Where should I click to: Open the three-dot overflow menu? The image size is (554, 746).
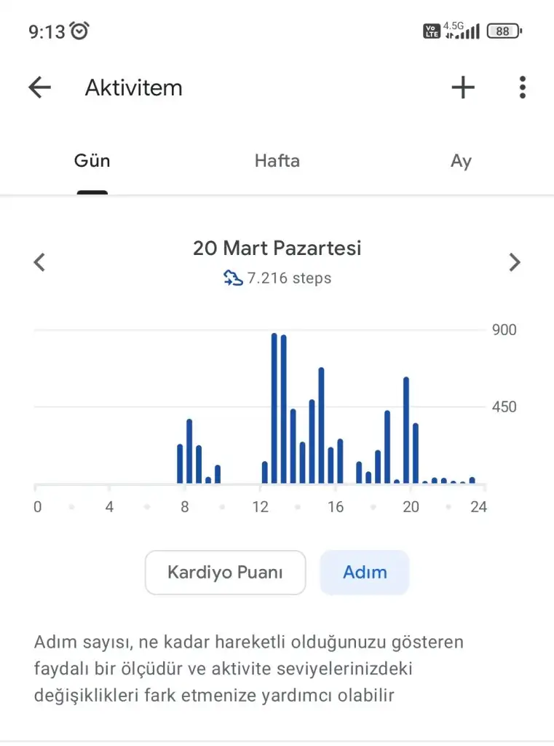coord(522,88)
